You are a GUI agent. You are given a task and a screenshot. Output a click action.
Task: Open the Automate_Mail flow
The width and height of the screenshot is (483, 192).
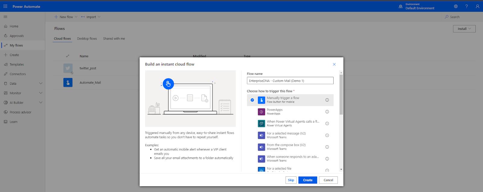(90, 82)
